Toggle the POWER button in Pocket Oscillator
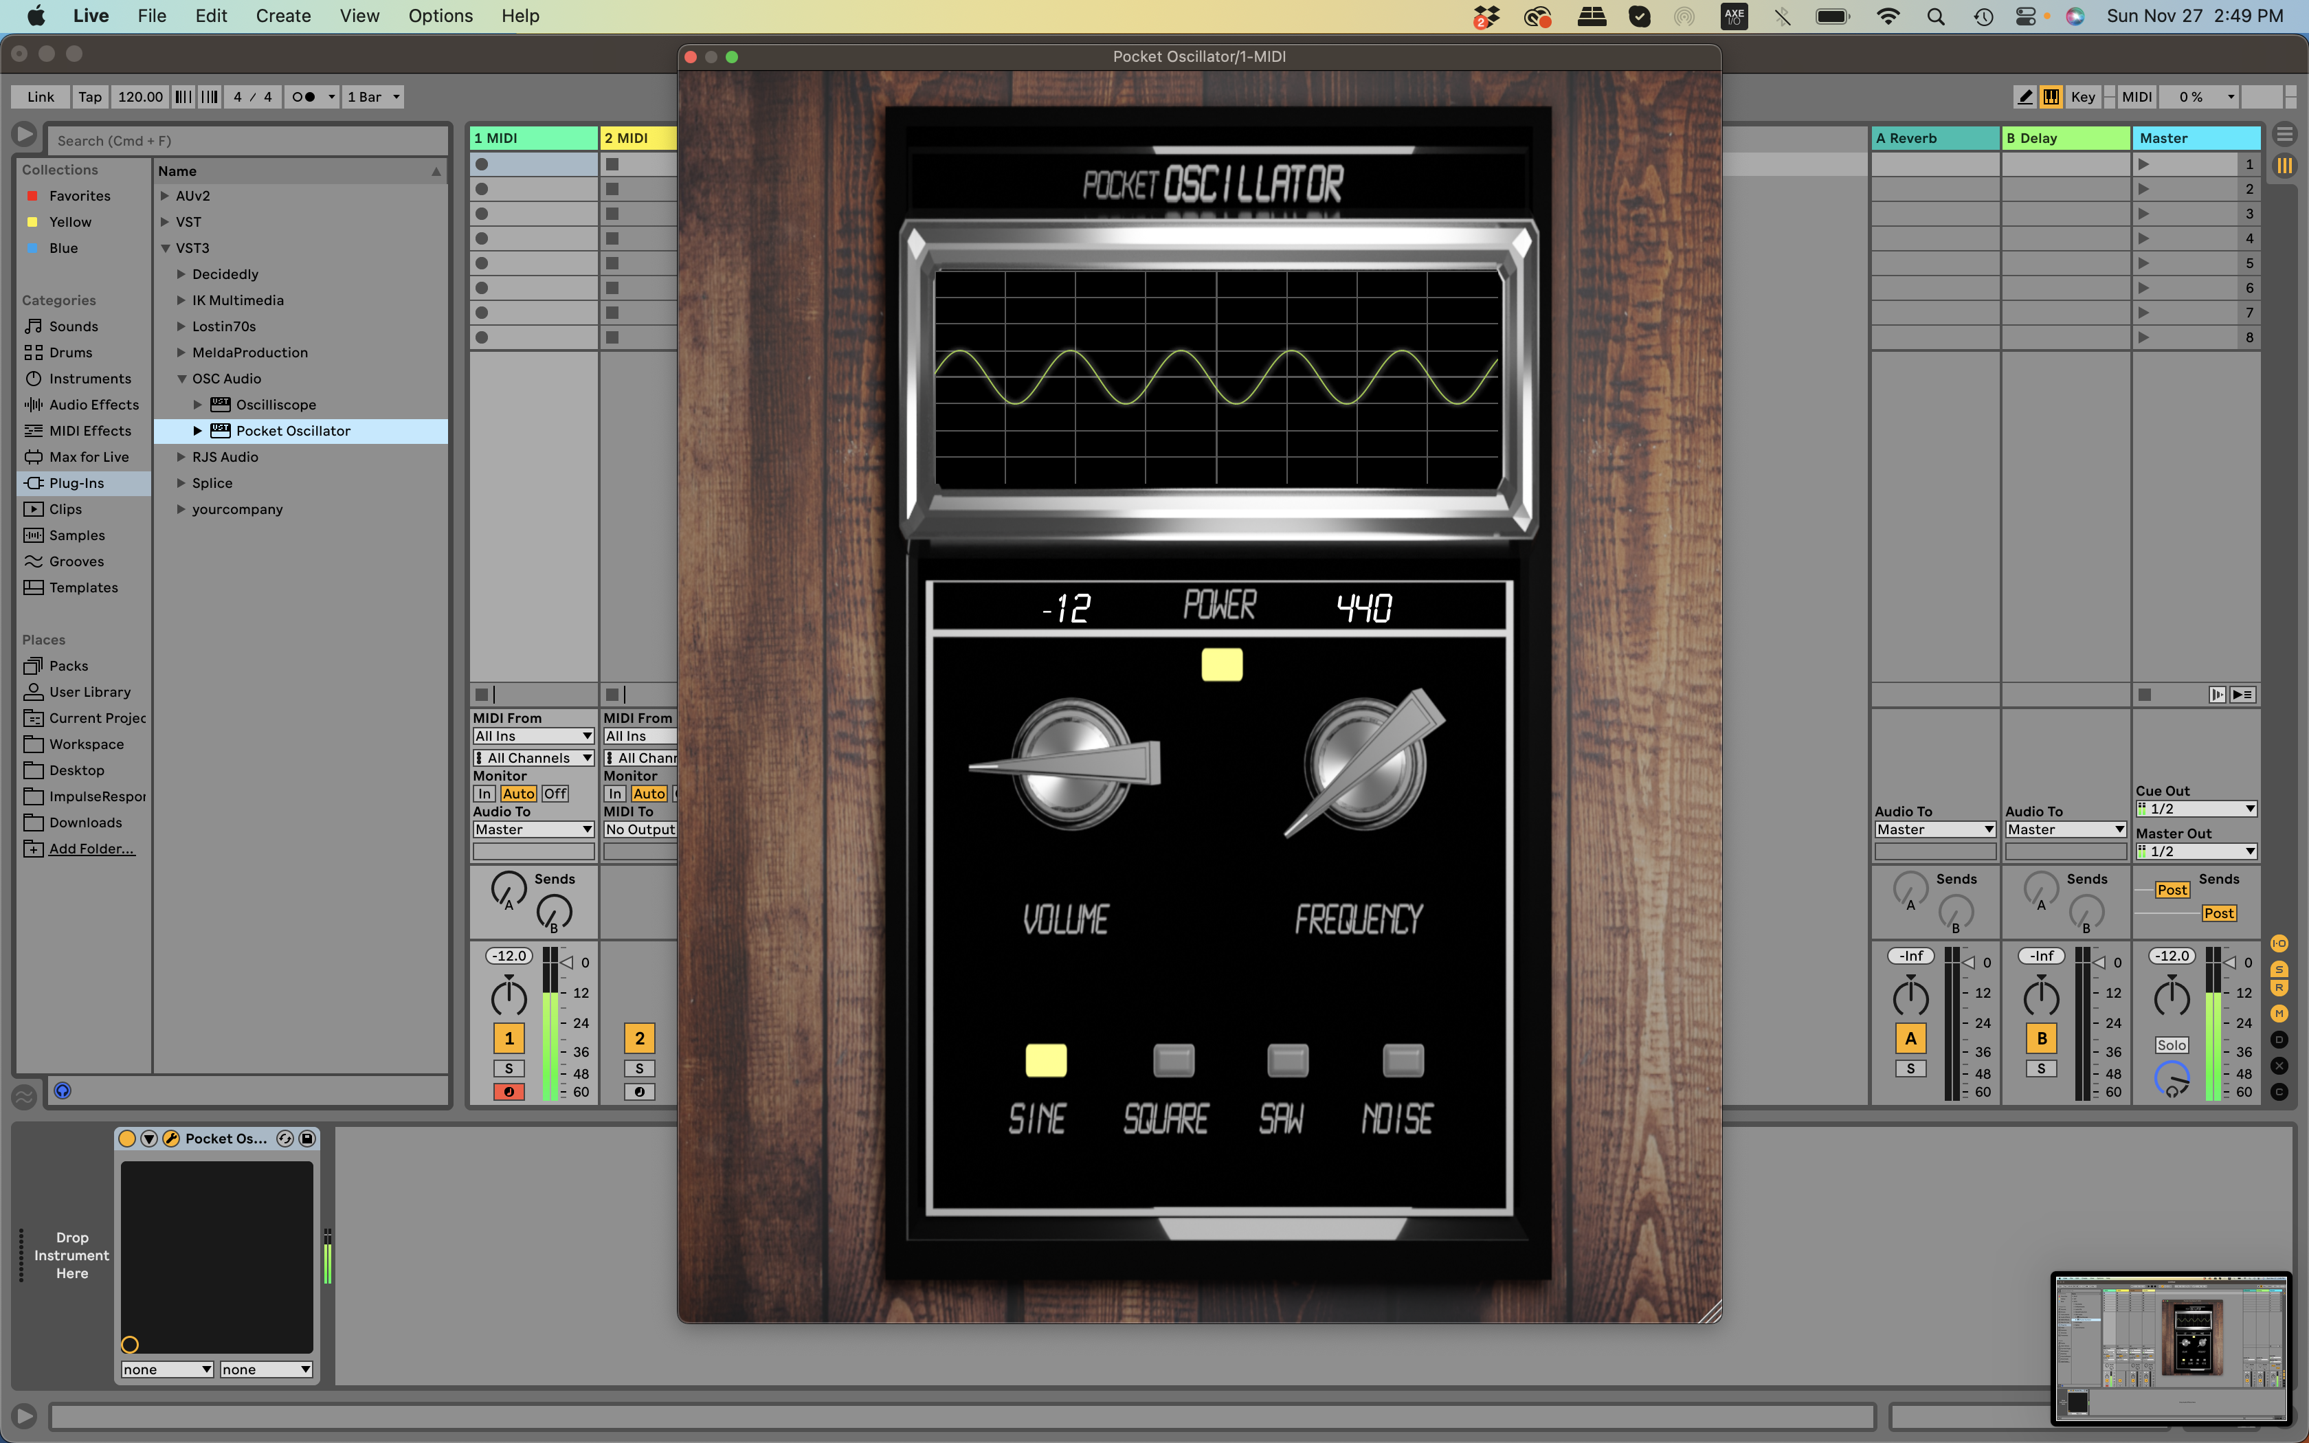The image size is (2309, 1443). pos(1221,664)
